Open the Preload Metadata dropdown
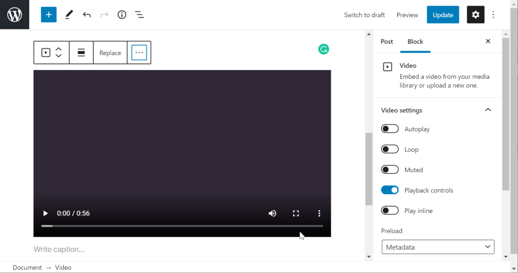 click(x=438, y=247)
